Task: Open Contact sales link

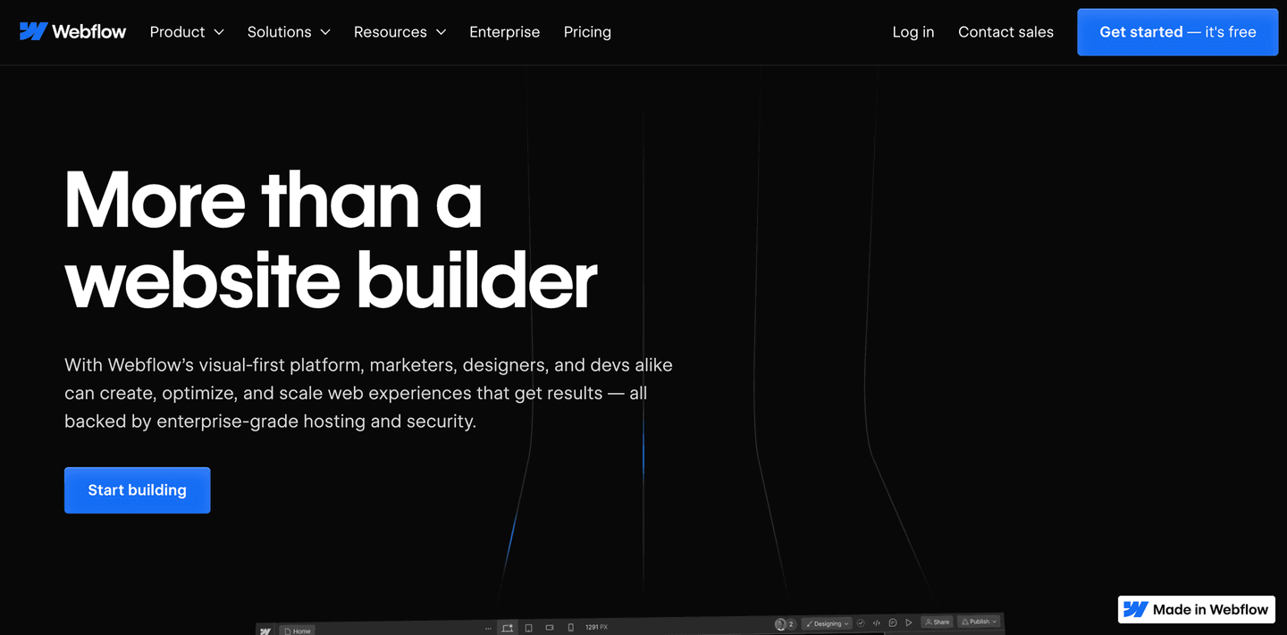Action: (x=1005, y=31)
